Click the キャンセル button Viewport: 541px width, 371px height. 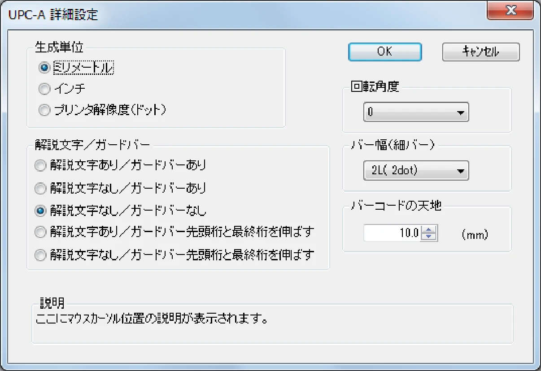tap(481, 52)
